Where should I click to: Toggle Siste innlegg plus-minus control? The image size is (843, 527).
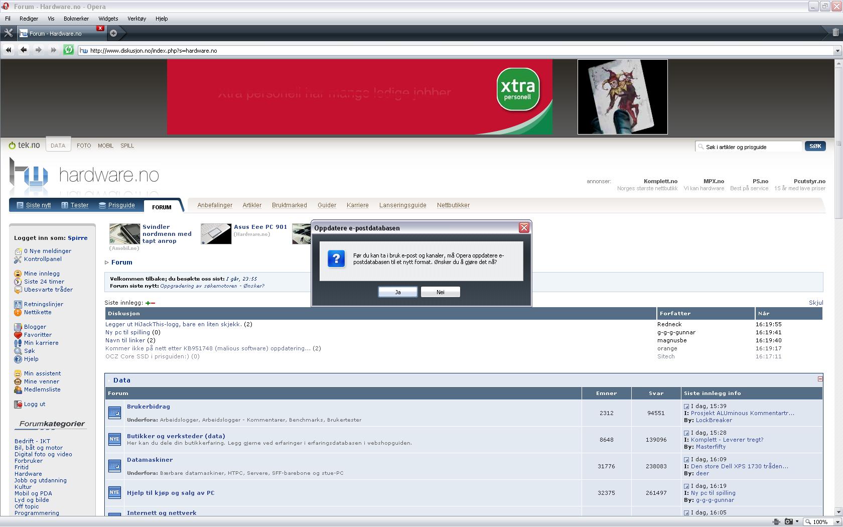pos(150,303)
